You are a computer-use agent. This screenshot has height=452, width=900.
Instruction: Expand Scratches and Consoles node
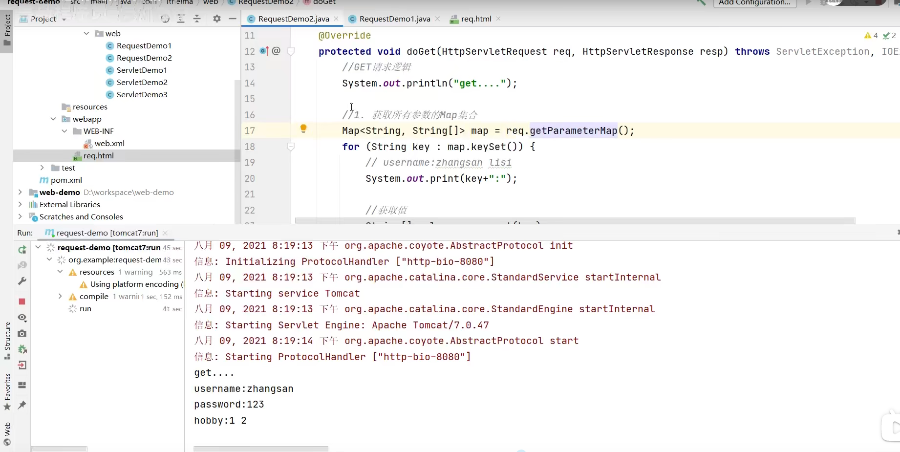20,216
